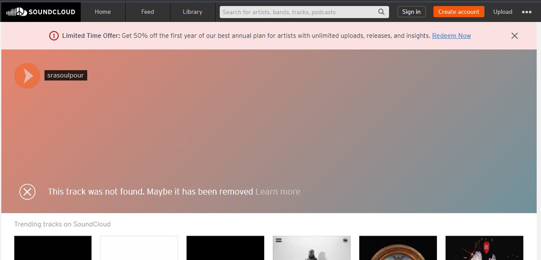Open the three-dots more menu

pos(527,12)
